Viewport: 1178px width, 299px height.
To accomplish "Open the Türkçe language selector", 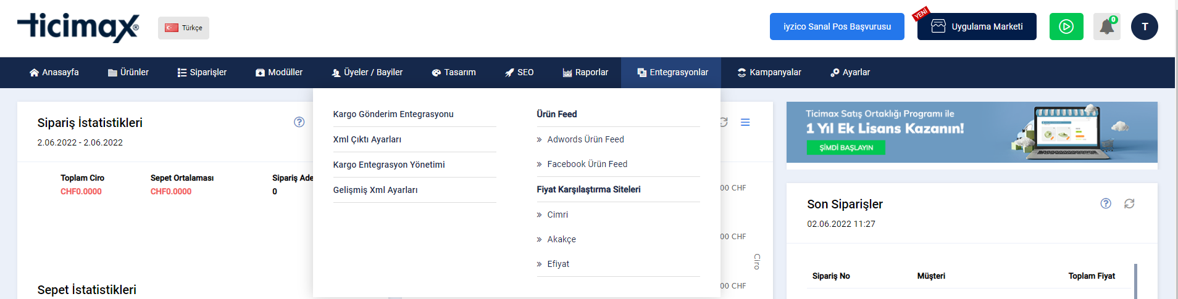I will [x=183, y=28].
